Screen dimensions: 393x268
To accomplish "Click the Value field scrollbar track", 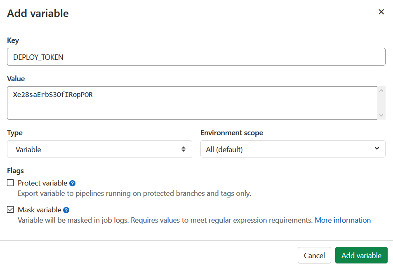I will coord(381,103).
